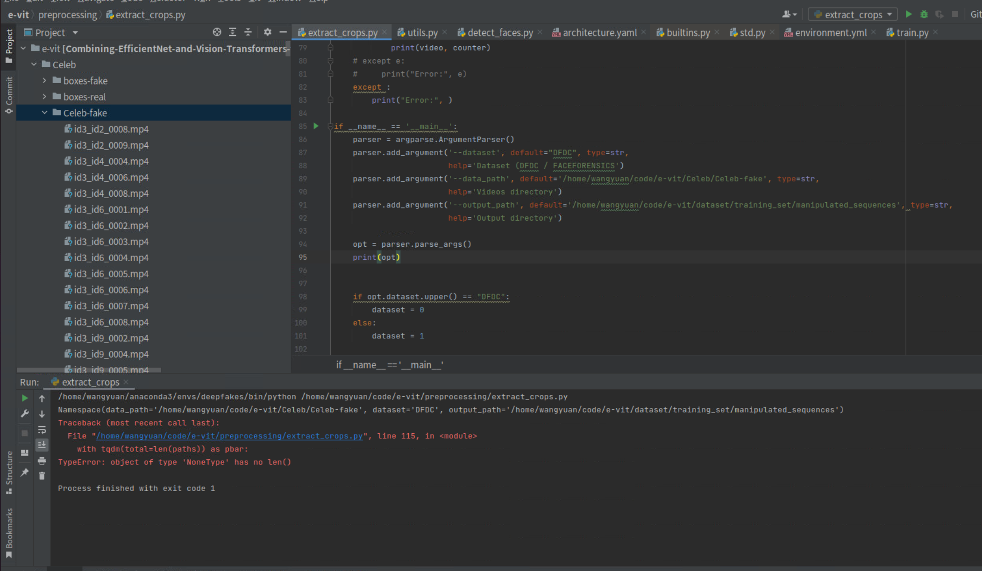Click the Project tree horizontal scrollbar
This screenshot has height=571, width=982.
click(x=89, y=370)
